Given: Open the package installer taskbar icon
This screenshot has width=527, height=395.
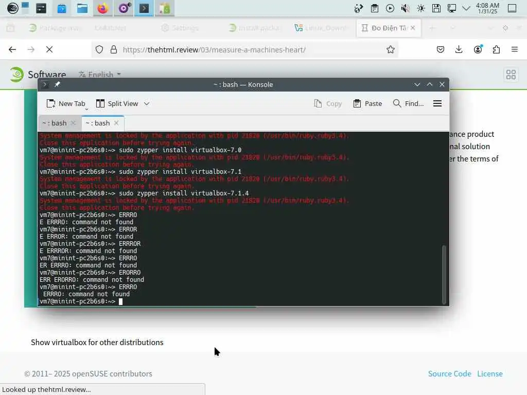Looking at the screenshot, I should [165, 8].
